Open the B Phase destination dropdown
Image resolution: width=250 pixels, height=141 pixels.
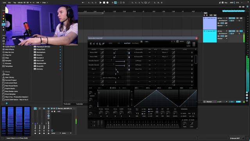pos(138,65)
